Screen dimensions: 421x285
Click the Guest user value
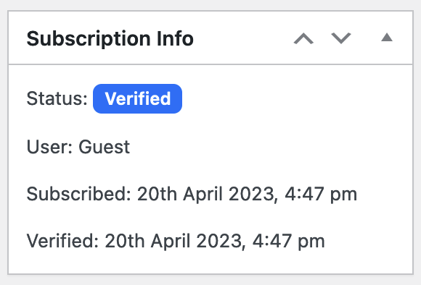[105, 147]
